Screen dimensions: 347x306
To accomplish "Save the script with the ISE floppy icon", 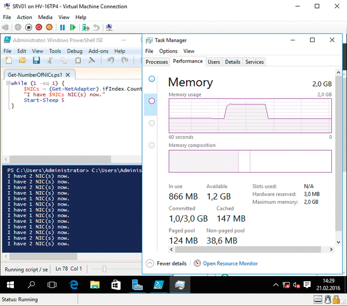I will (36, 60).
